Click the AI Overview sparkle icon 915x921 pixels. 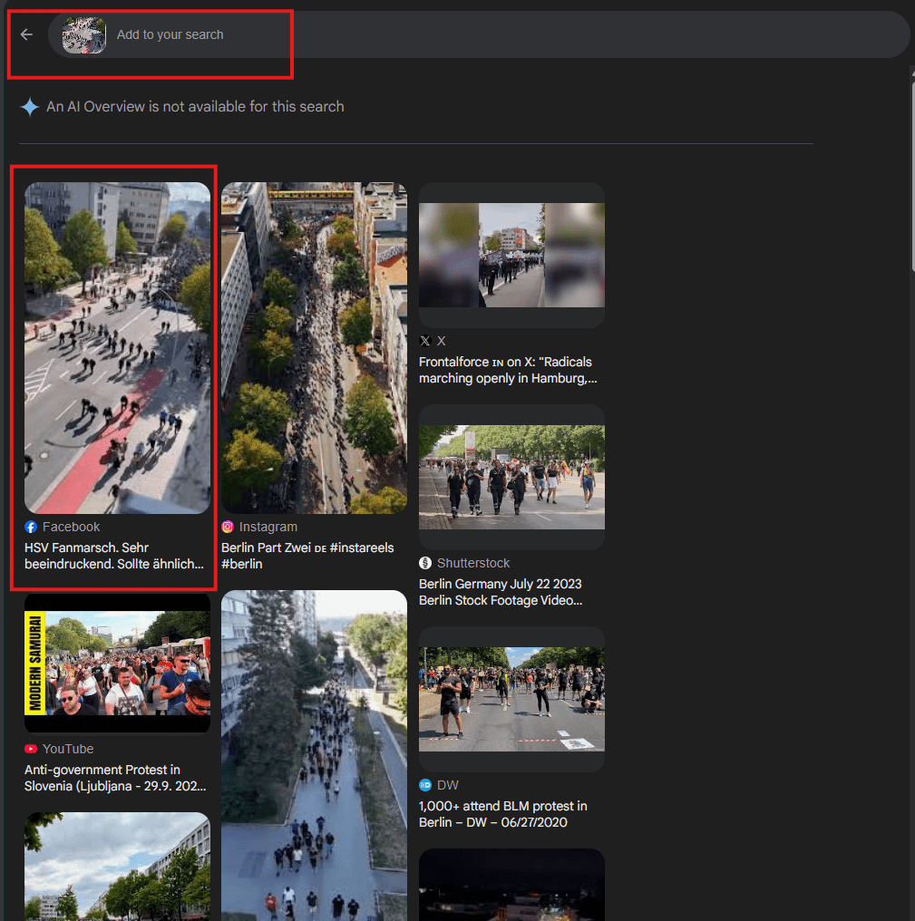30,107
